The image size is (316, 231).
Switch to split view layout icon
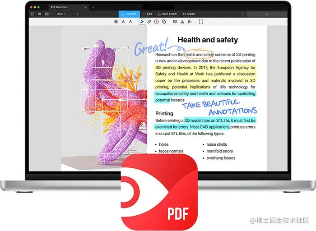click(x=47, y=14)
